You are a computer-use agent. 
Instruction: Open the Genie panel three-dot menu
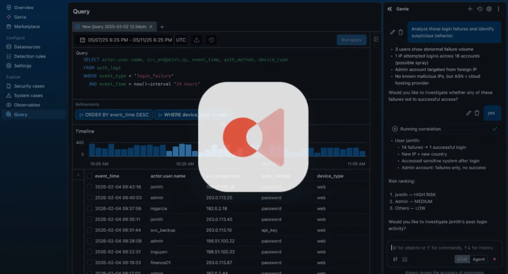499,9
